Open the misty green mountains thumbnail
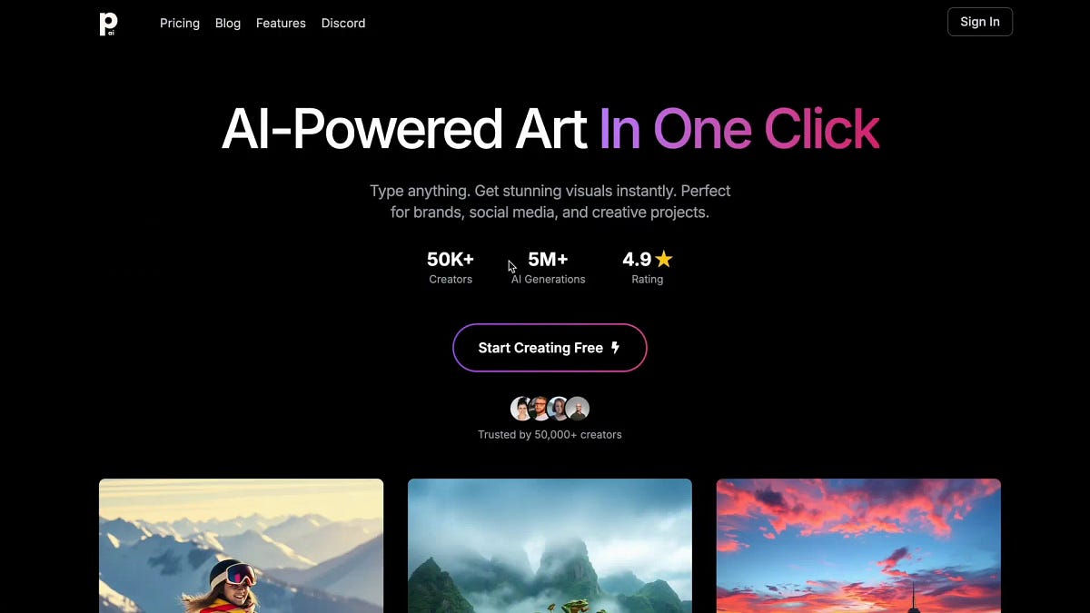This screenshot has height=613, width=1090. (x=550, y=546)
